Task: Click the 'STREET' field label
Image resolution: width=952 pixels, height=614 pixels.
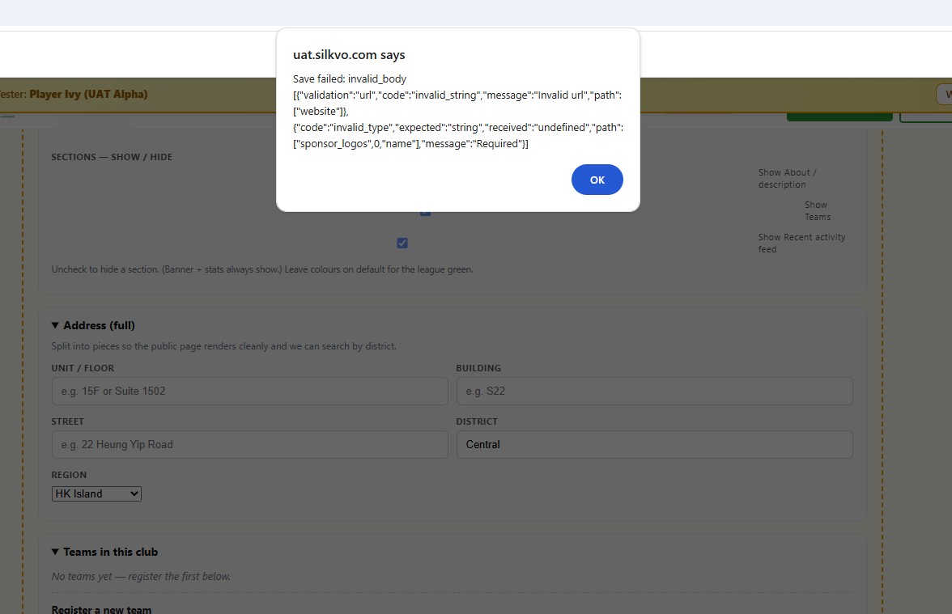Action: [x=67, y=421]
